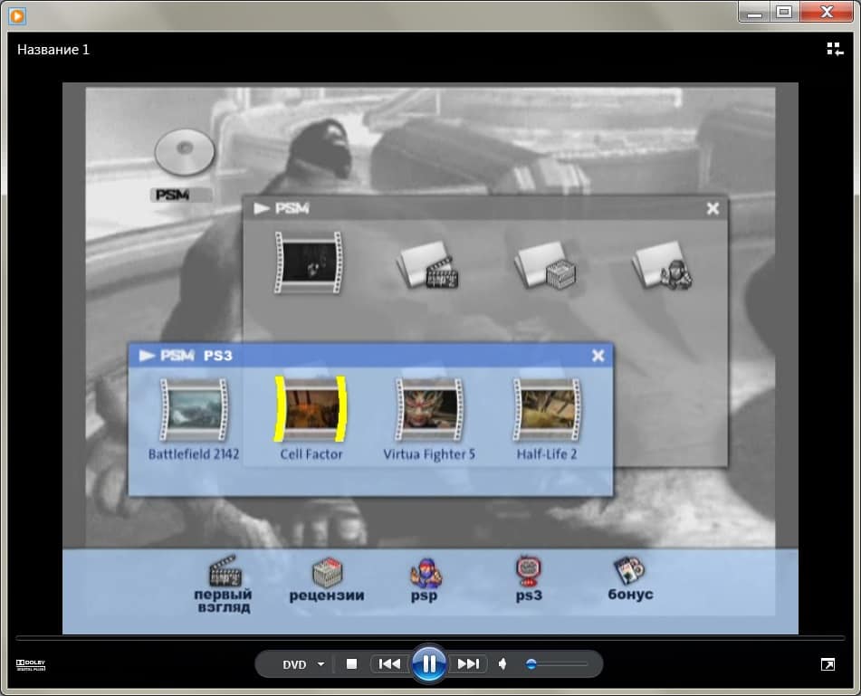
Task: Click the первый взгляд menu label
Action: [223, 600]
